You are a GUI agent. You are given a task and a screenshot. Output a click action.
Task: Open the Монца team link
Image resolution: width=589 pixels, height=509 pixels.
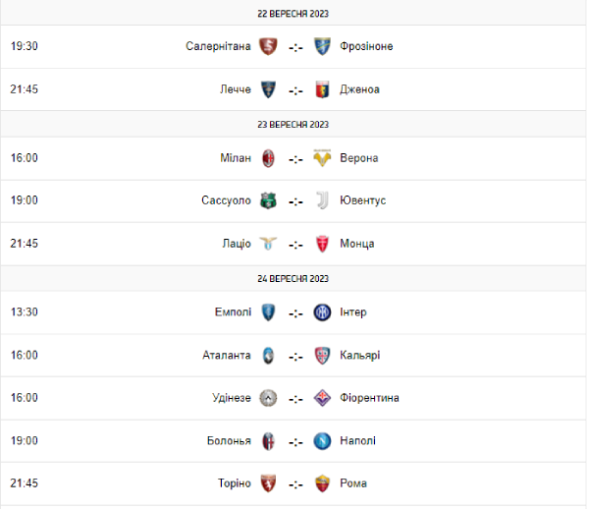tap(357, 244)
